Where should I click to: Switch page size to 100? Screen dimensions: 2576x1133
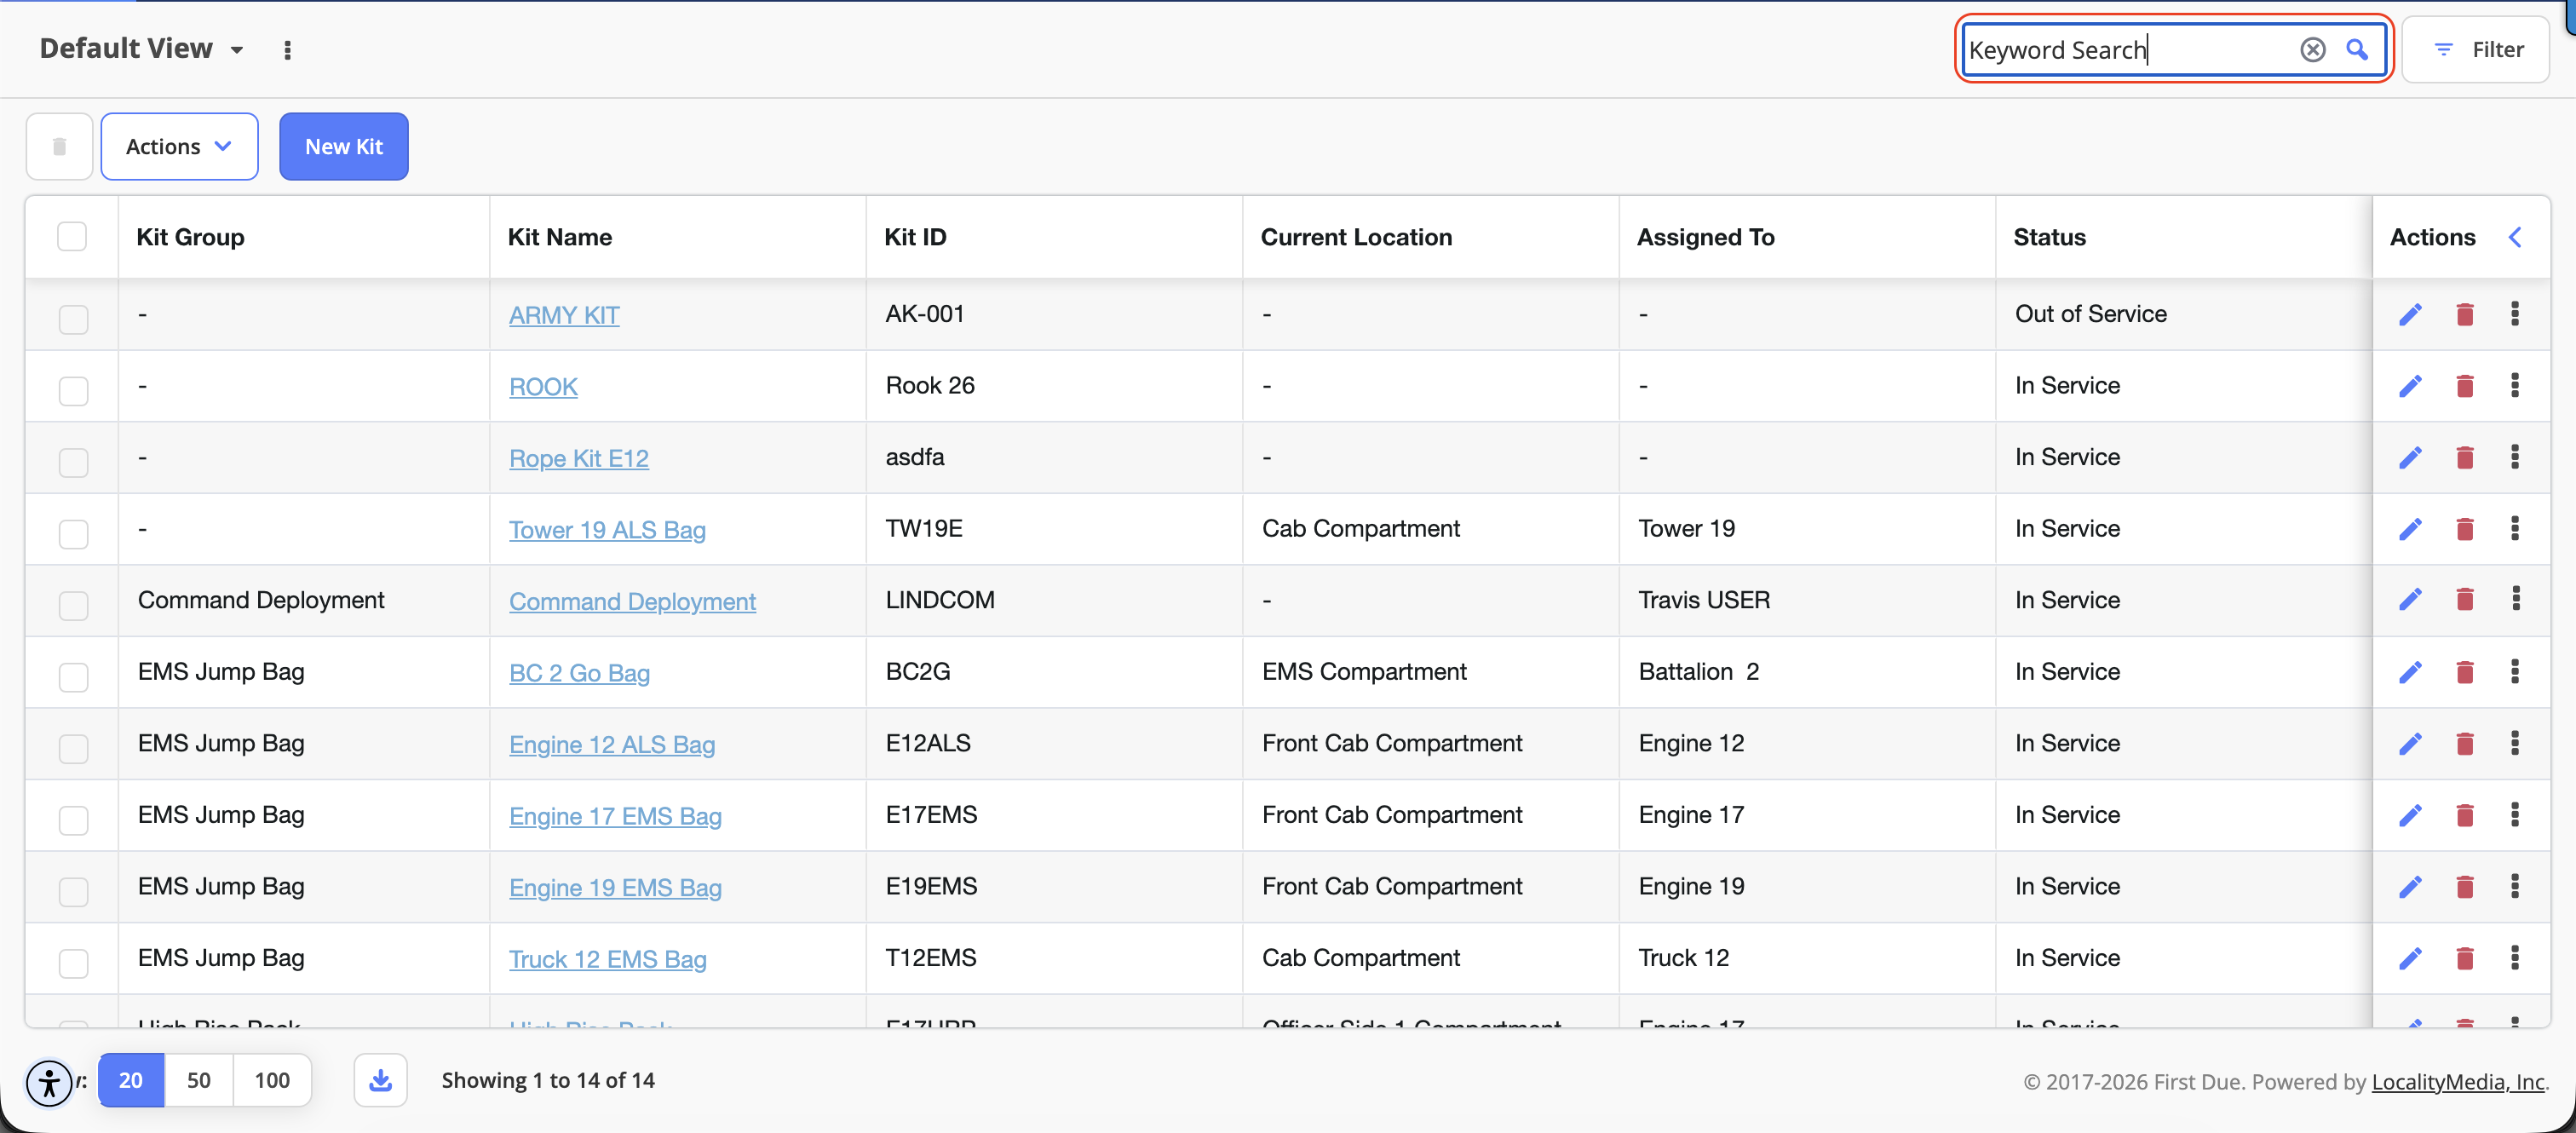[272, 1080]
